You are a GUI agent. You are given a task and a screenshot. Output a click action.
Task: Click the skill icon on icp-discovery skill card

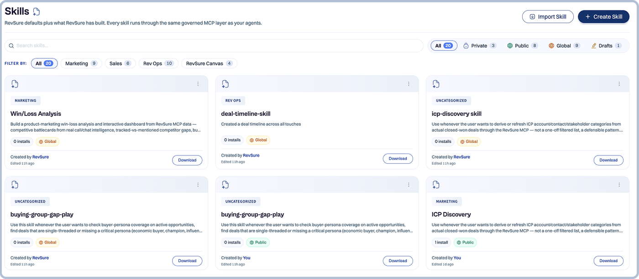click(436, 84)
